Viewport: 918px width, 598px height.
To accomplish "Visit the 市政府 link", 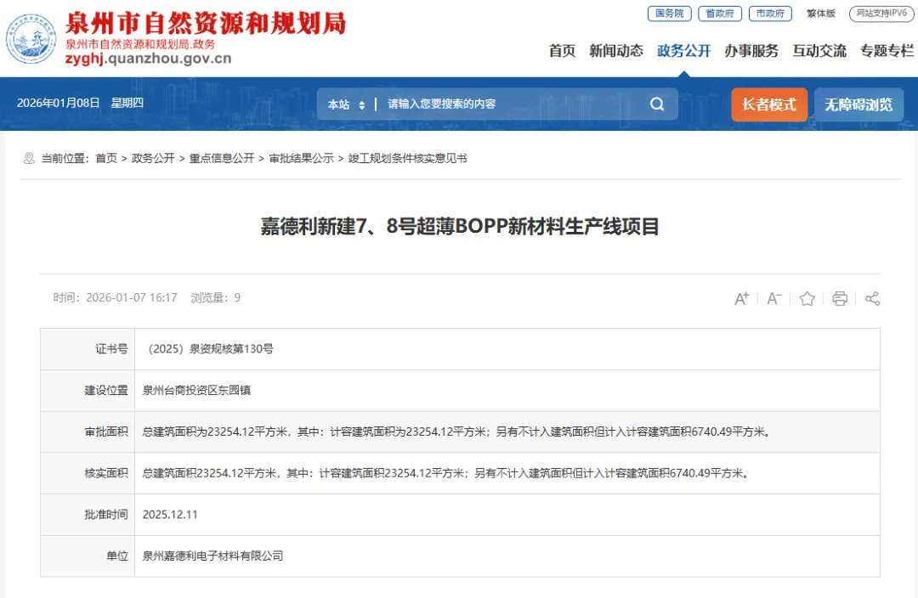I will tap(770, 14).
